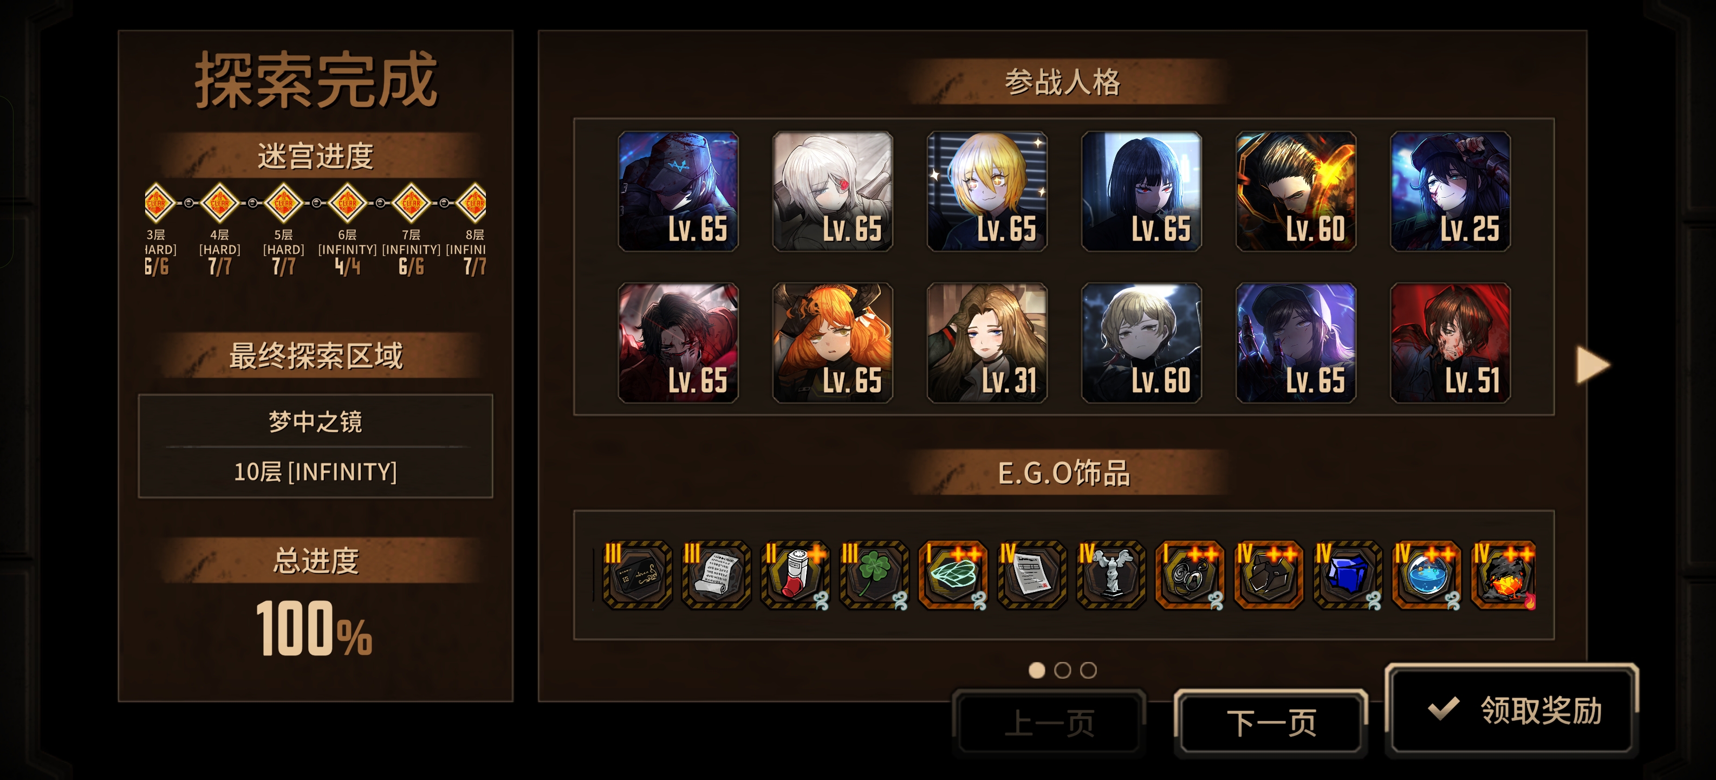
Task: Select the rolled scroll E.G.O gift
Action: click(x=716, y=575)
